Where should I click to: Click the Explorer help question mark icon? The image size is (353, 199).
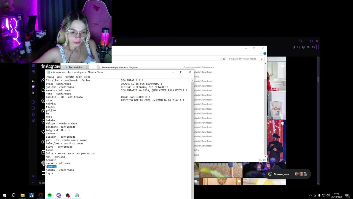coord(265,53)
